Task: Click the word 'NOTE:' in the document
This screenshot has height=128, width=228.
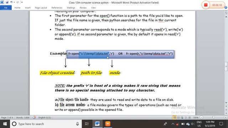Action: (x=60, y=86)
